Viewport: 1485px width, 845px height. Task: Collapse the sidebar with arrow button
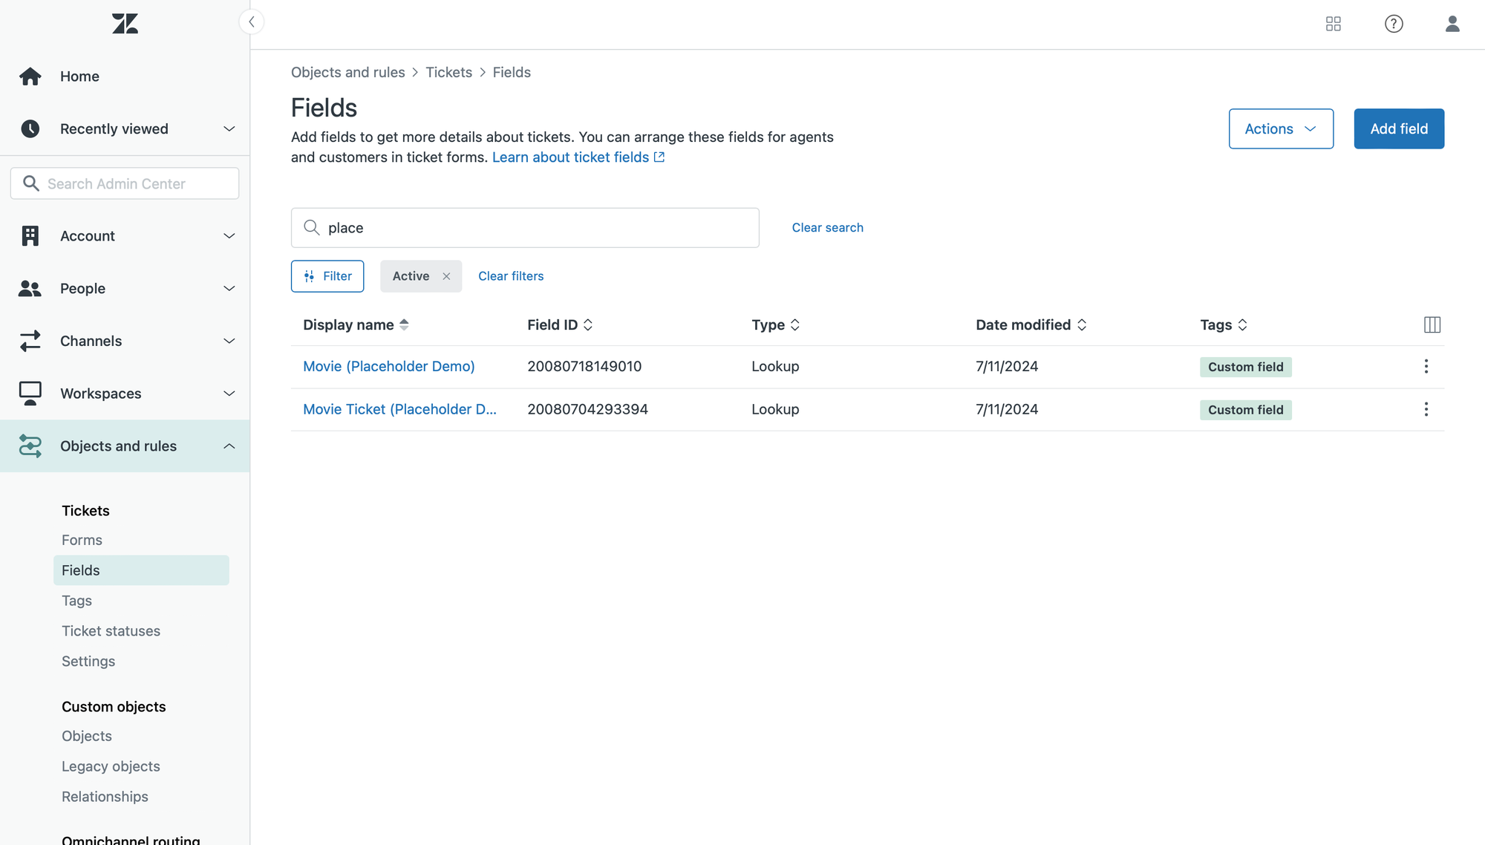[x=252, y=22]
